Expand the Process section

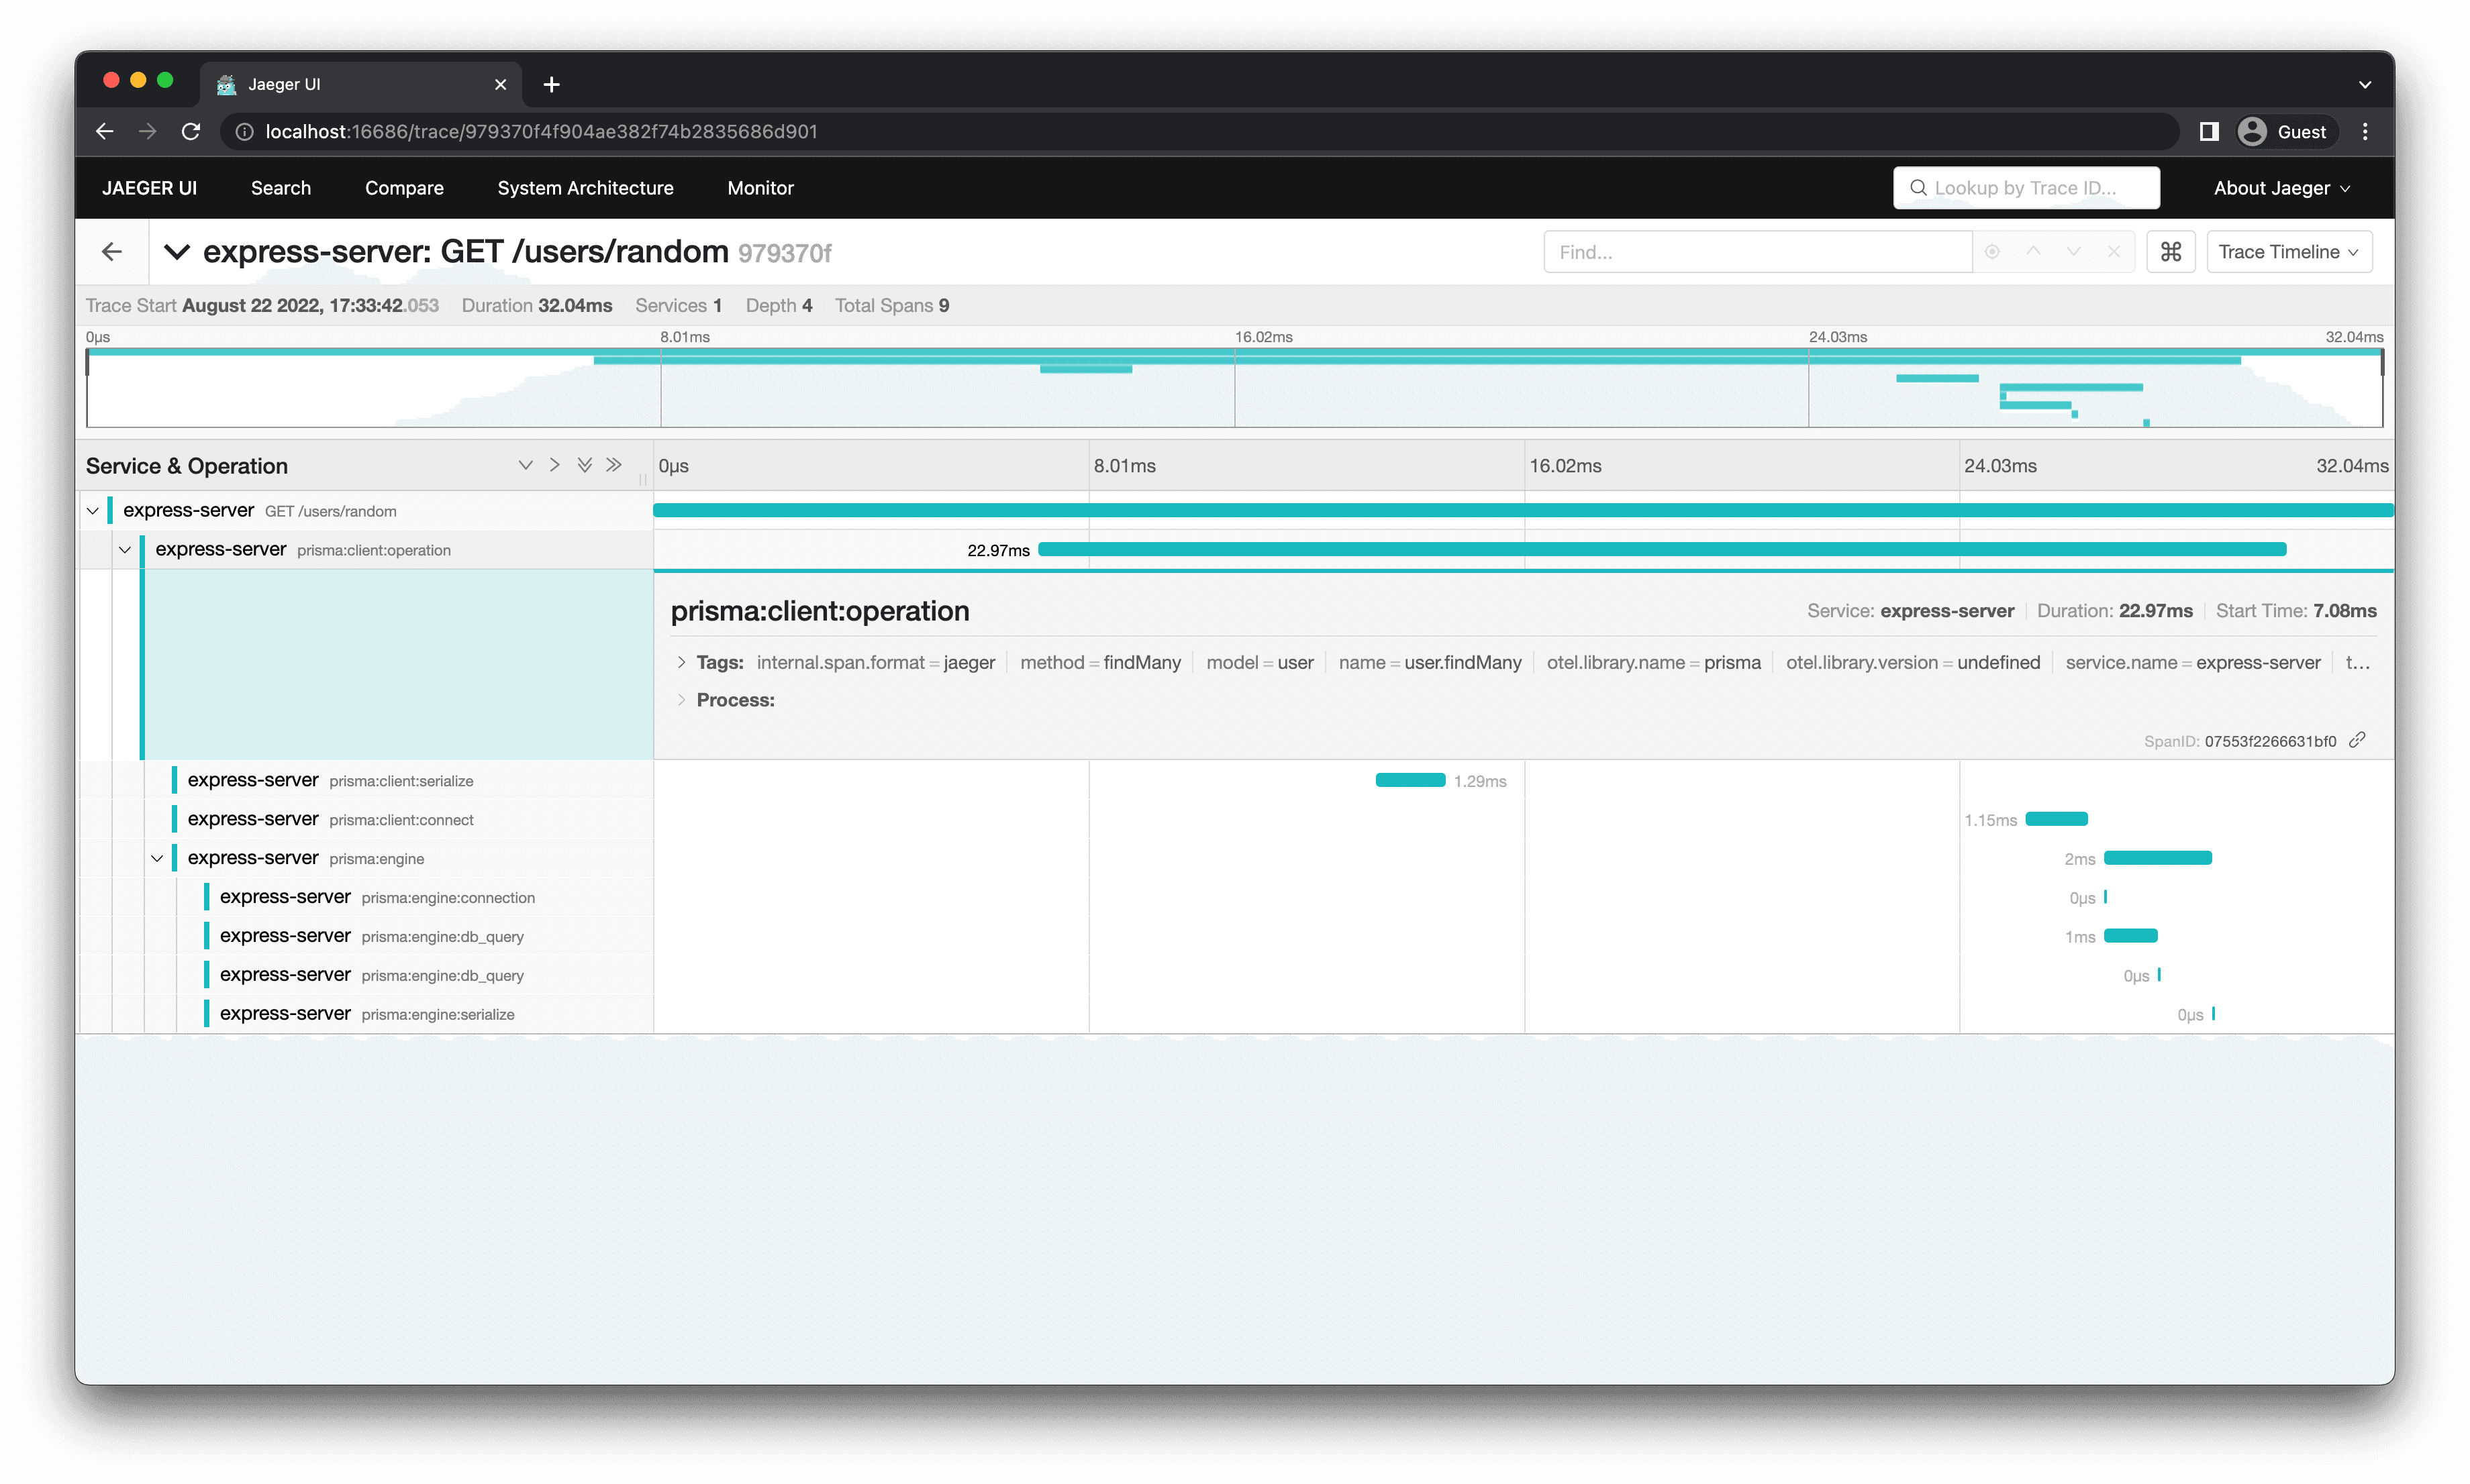tap(681, 700)
